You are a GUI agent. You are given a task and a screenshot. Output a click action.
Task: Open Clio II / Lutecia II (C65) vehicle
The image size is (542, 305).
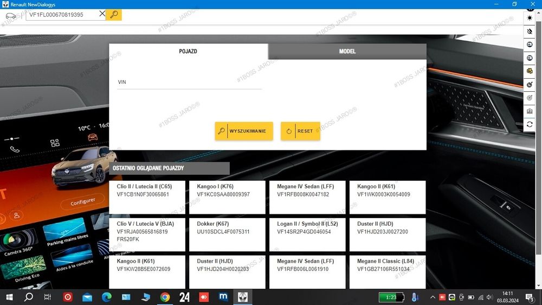coord(147,198)
